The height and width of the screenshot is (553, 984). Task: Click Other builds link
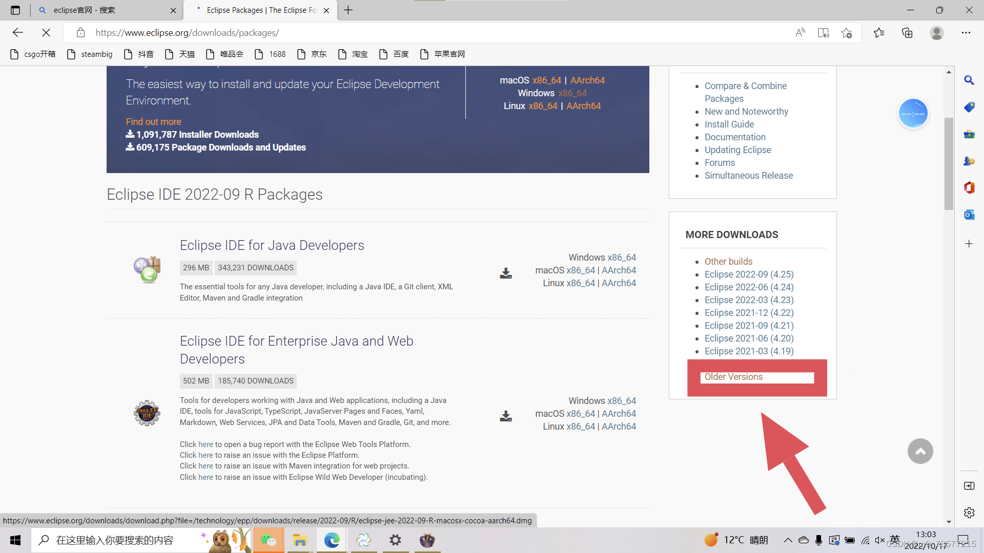(x=728, y=262)
